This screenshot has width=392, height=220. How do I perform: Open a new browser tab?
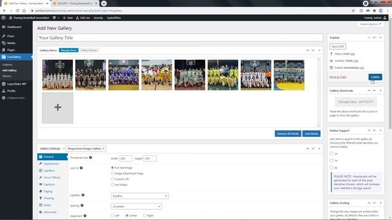(x=104, y=4)
